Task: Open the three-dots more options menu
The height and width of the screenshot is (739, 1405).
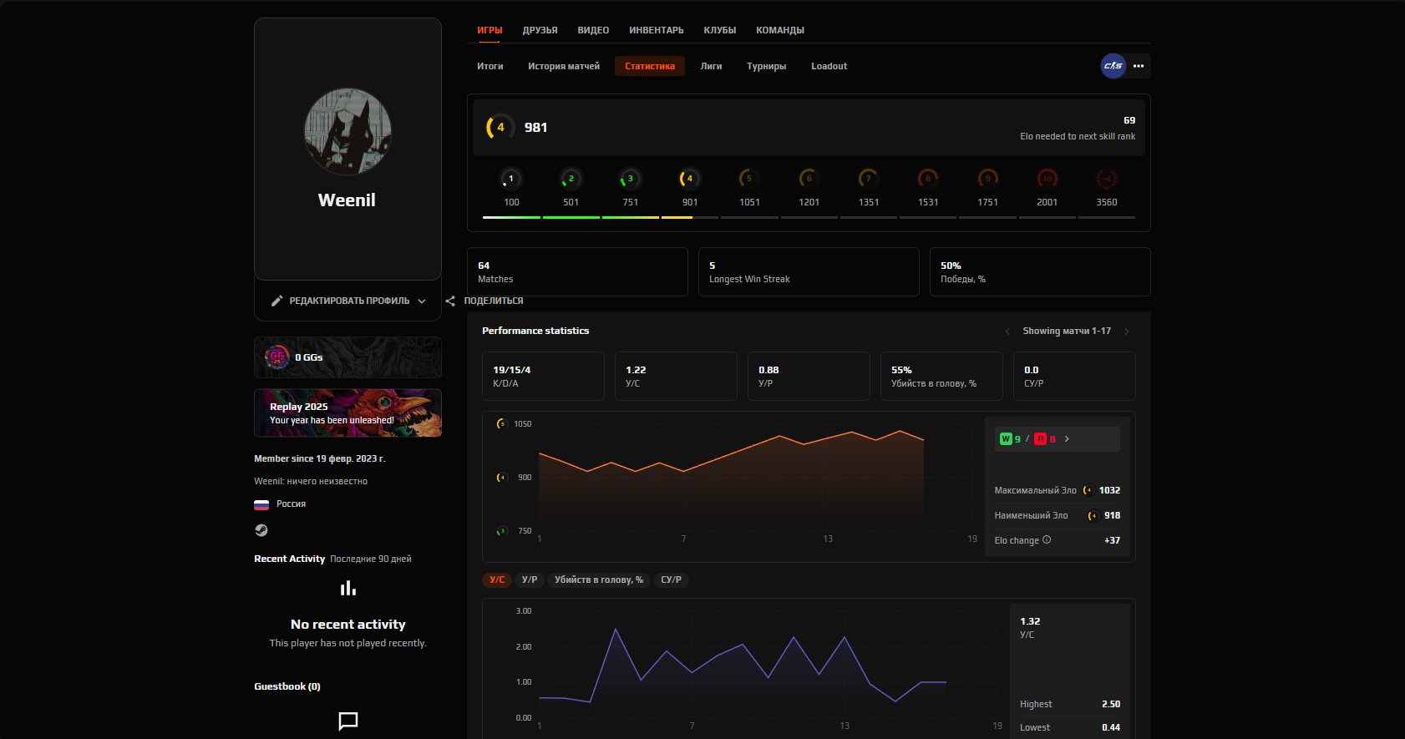Action: [x=1139, y=66]
